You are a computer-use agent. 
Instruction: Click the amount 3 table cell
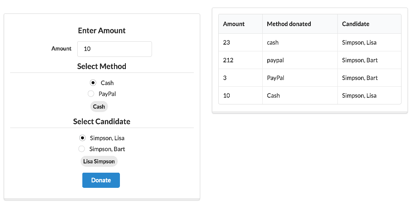pyautogui.click(x=225, y=78)
